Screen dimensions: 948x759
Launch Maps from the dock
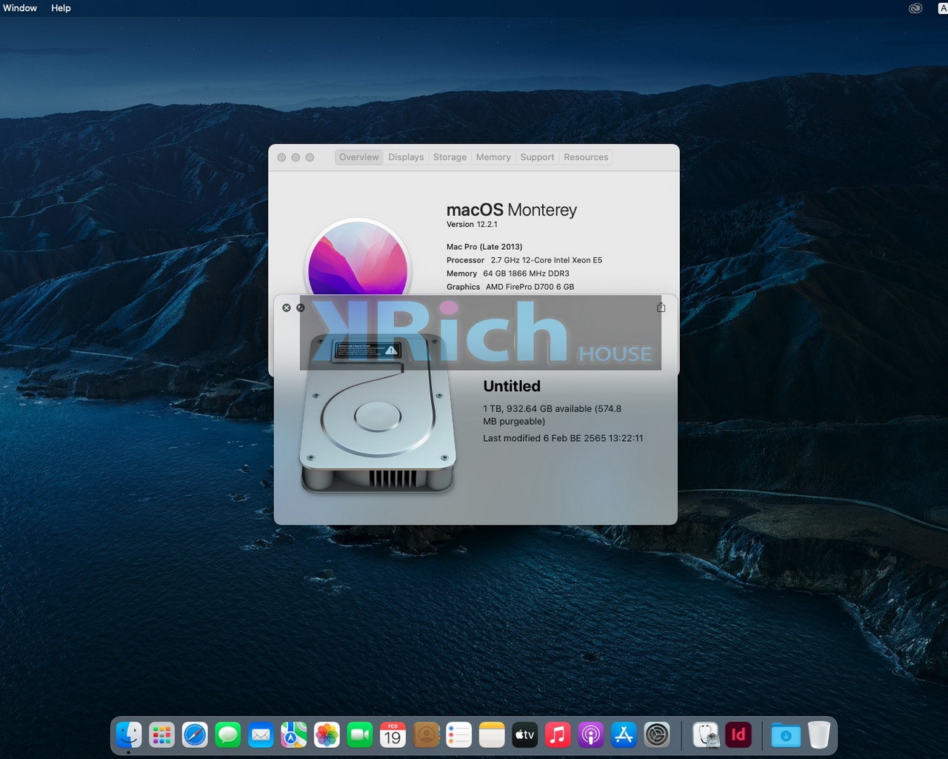point(294,735)
